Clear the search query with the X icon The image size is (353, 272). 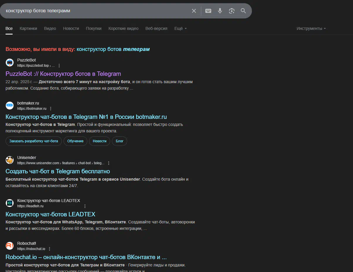194,11
